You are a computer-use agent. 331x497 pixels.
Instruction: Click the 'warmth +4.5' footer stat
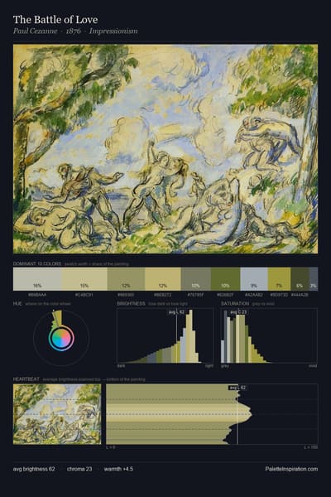(118, 469)
